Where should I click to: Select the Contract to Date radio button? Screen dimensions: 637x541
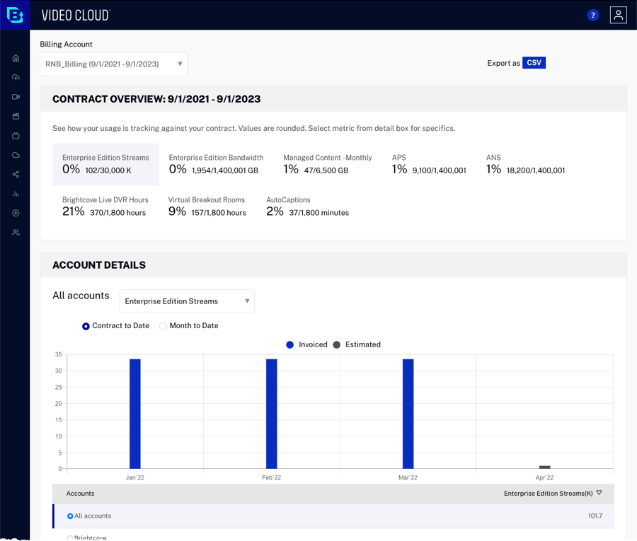(x=86, y=326)
